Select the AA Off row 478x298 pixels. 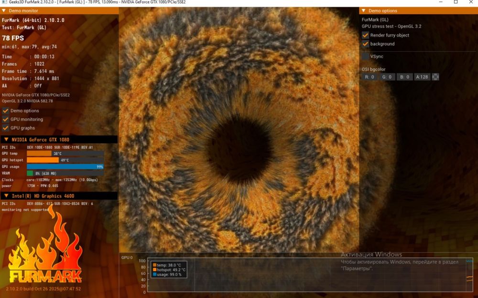click(22, 86)
